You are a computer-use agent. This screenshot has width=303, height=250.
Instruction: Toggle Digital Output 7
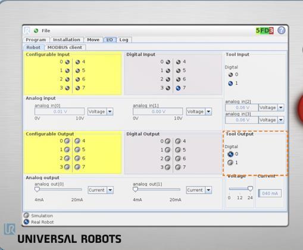[x=178, y=167]
